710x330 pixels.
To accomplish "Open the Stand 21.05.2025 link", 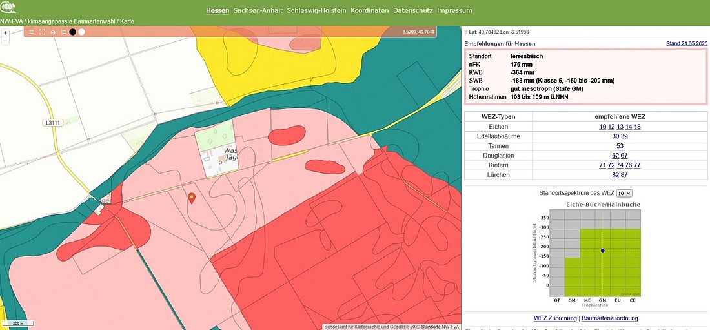I will tap(687, 43).
